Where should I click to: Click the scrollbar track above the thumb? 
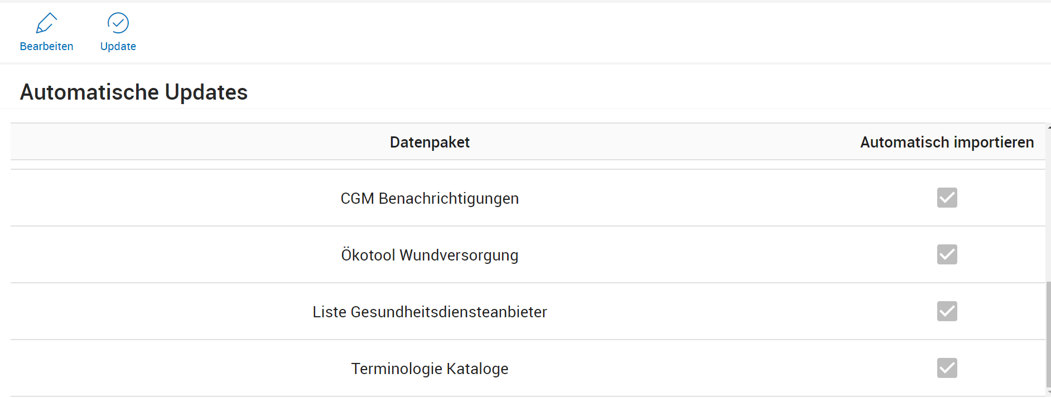[1048, 206]
